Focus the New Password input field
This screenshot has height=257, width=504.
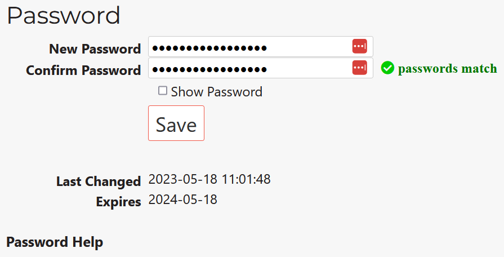(304, 47)
